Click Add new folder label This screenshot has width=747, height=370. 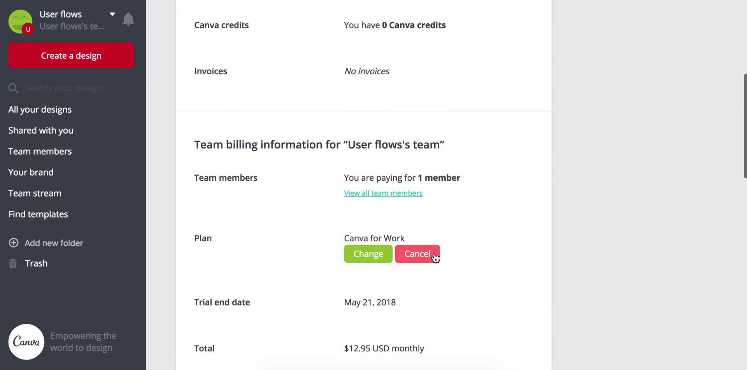54,243
